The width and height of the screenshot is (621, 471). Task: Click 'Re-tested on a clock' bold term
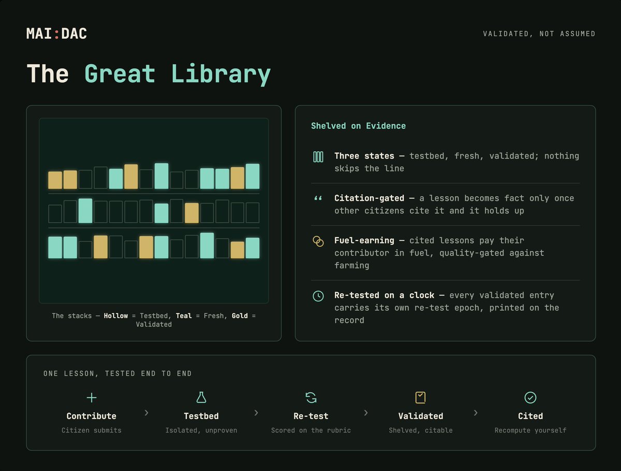click(x=385, y=295)
